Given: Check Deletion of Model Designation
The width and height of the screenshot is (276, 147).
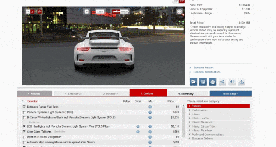Looking at the screenshot, I should (x=24, y=137).
